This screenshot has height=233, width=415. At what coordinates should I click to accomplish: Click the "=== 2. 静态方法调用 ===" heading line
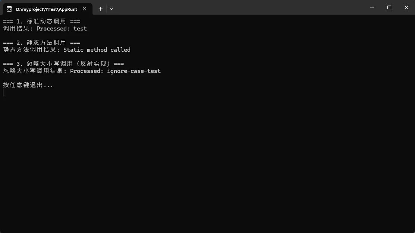coord(41,43)
